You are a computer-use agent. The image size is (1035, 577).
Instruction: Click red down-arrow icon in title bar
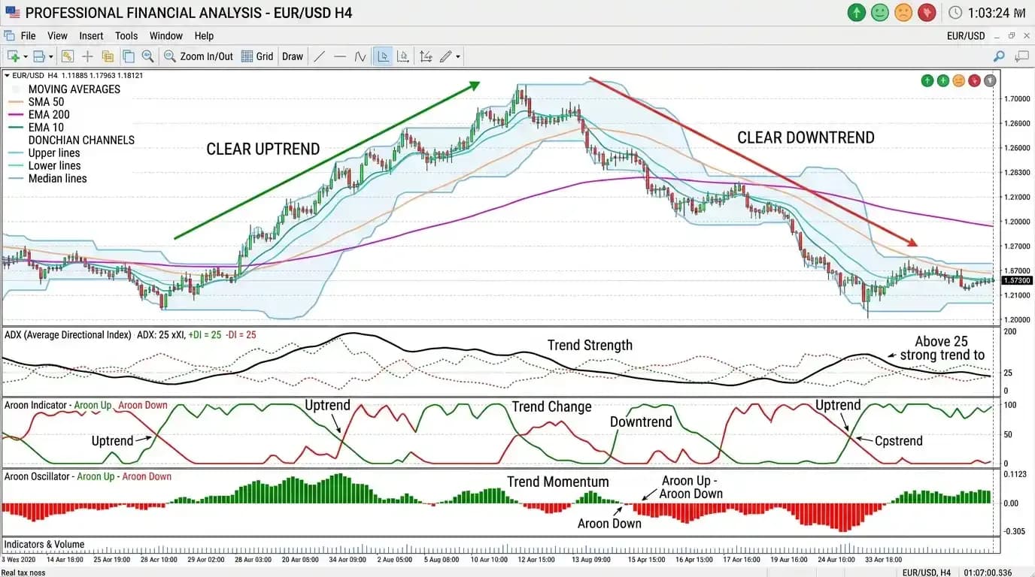927,12
